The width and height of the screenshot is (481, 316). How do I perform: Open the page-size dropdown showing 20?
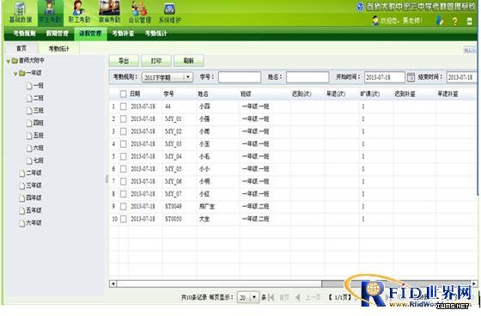click(248, 297)
